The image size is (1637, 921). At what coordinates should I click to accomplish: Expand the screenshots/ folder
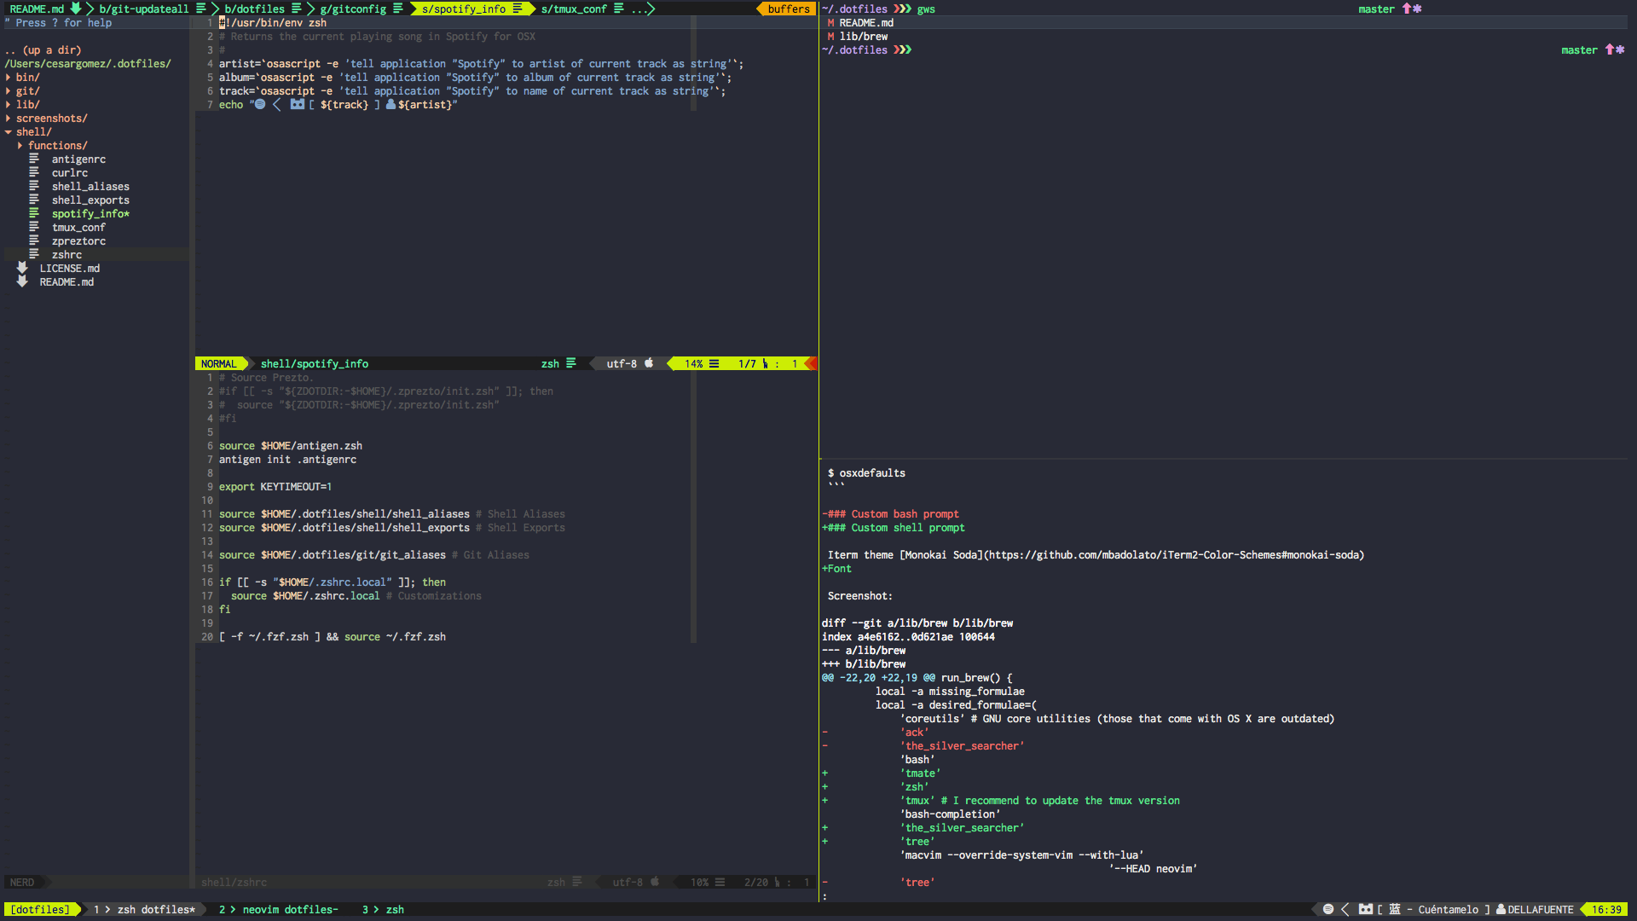coord(51,118)
